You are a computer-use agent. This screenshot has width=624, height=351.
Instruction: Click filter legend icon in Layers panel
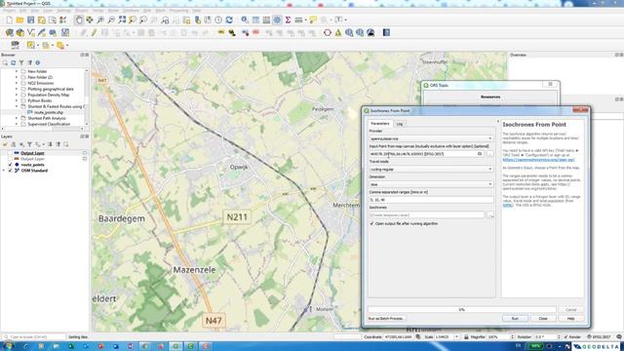pyautogui.click(x=29, y=144)
